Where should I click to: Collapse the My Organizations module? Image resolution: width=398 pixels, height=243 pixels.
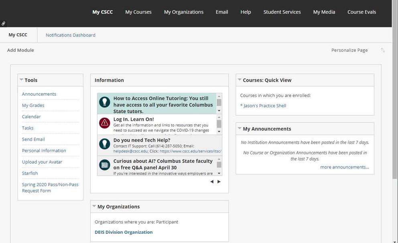click(x=94, y=207)
